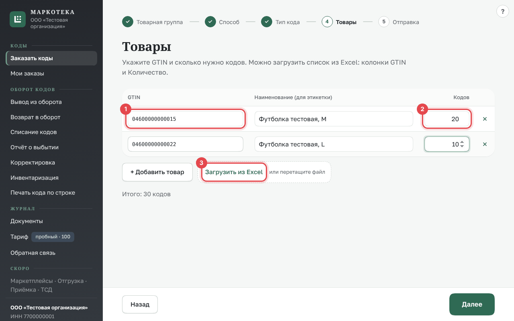Open Инвентаризация page
The image size is (514, 321).
[51, 177]
